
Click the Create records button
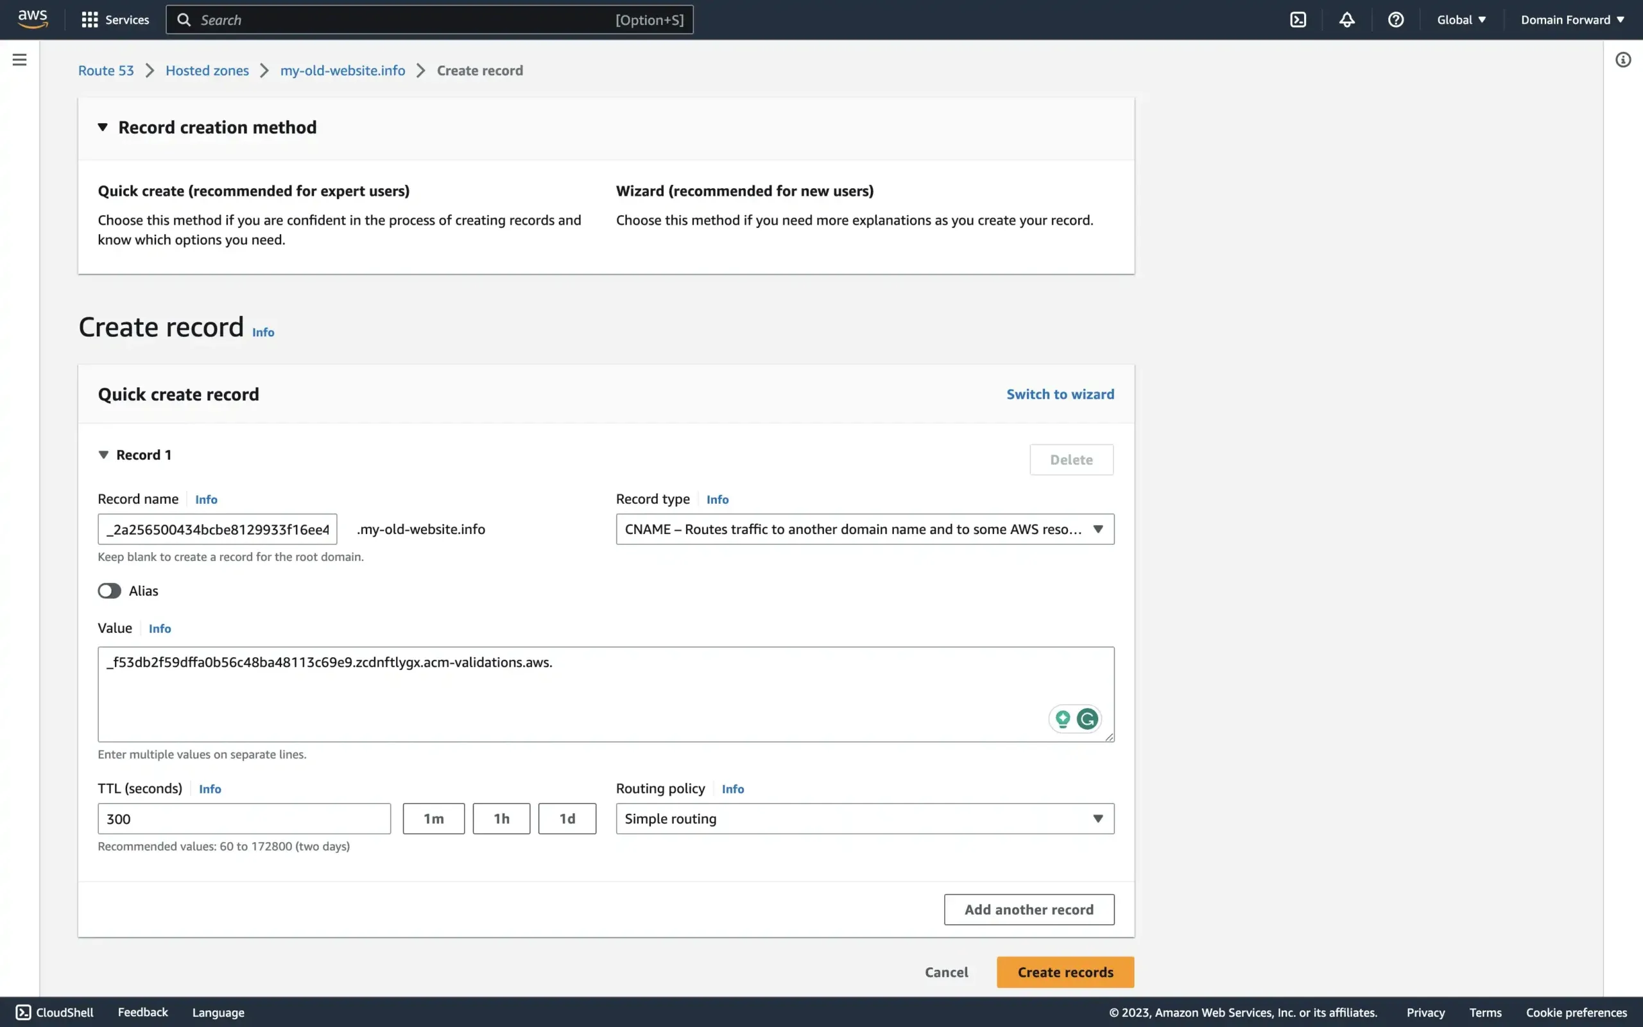coord(1065,972)
